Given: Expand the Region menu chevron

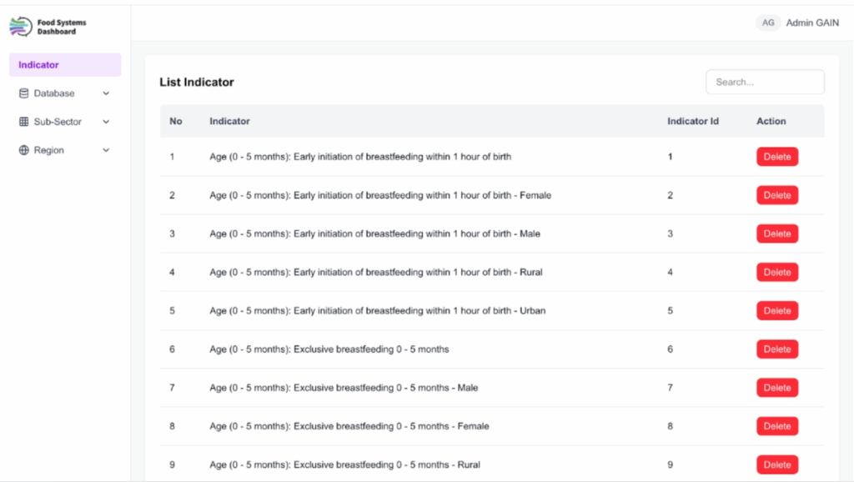Looking at the screenshot, I should click(106, 150).
